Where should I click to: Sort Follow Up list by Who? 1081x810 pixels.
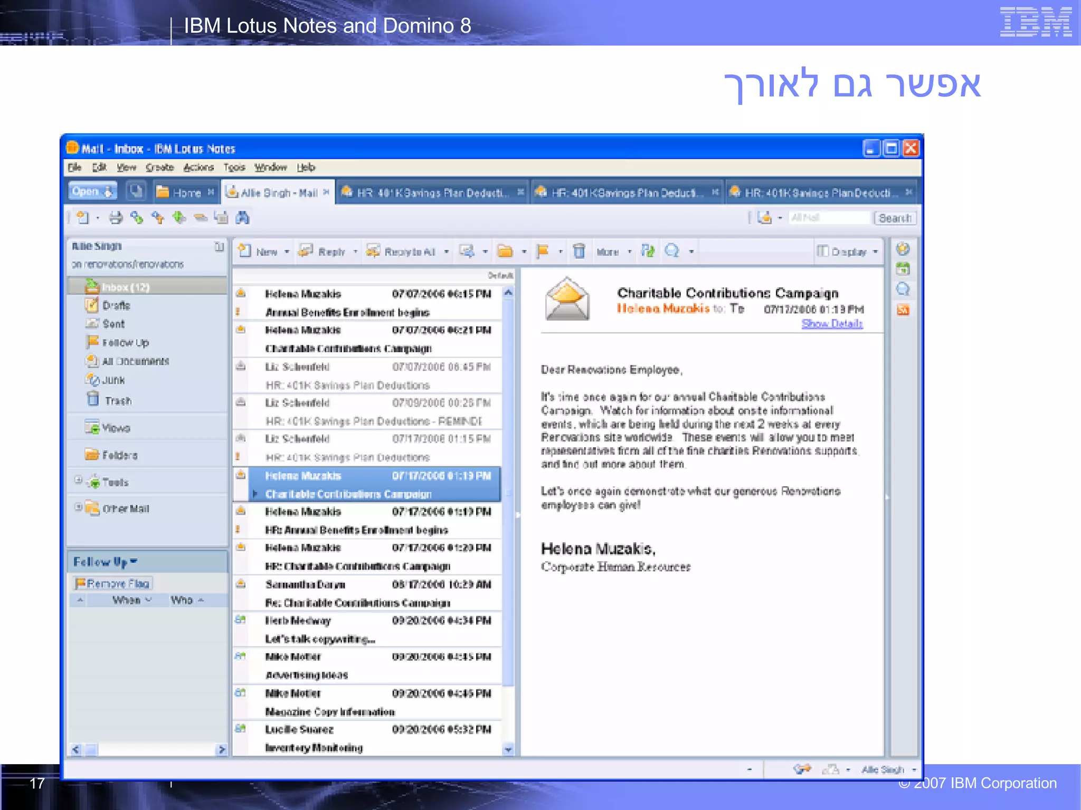click(x=187, y=600)
